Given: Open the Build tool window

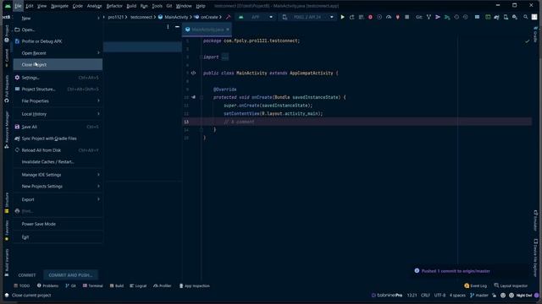Looking at the screenshot, I should point(117,285).
